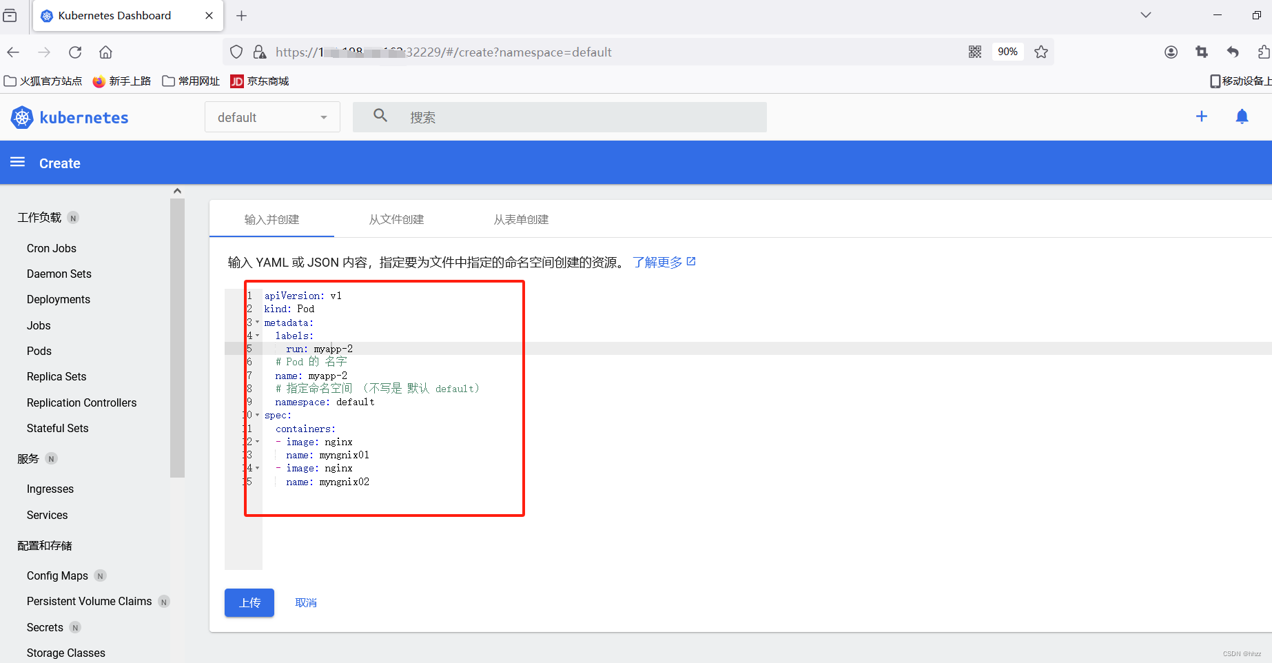The width and height of the screenshot is (1272, 663).
Task: Click the plus create-resource icon
Action: 1202,116
